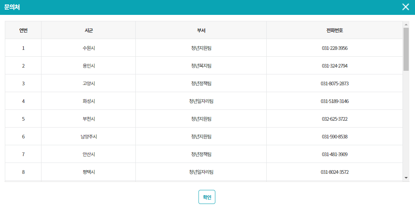
Task: Click phone number 031-228-3956
Action: click(334, 48)
